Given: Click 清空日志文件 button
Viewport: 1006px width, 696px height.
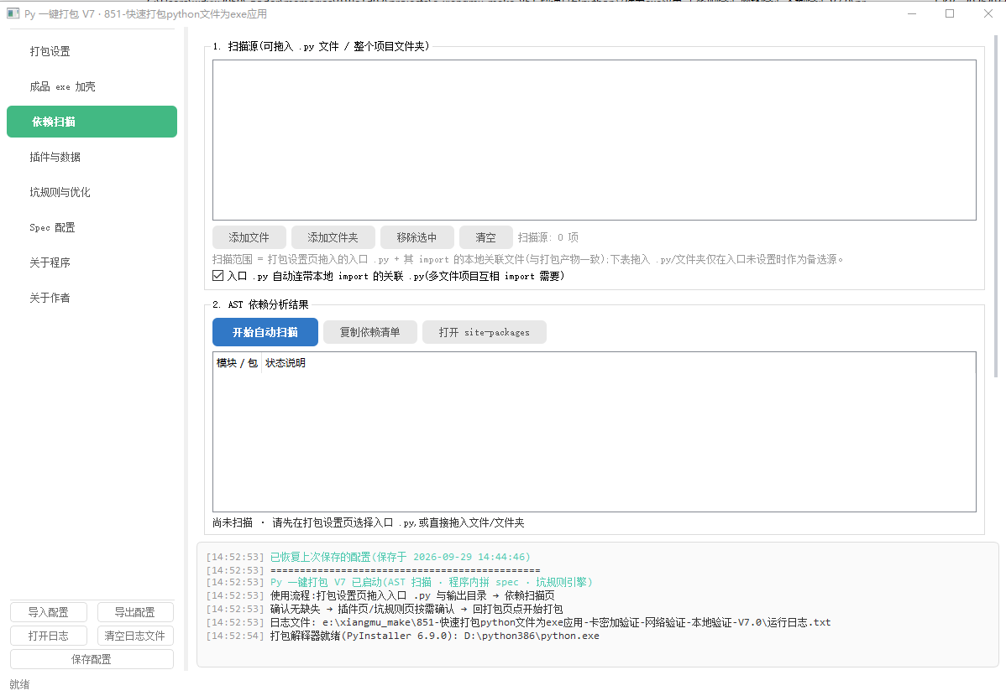Looking at the screenshot, I should pos(135,636).
